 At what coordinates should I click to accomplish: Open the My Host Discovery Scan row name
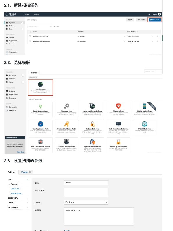click(41, 41)
